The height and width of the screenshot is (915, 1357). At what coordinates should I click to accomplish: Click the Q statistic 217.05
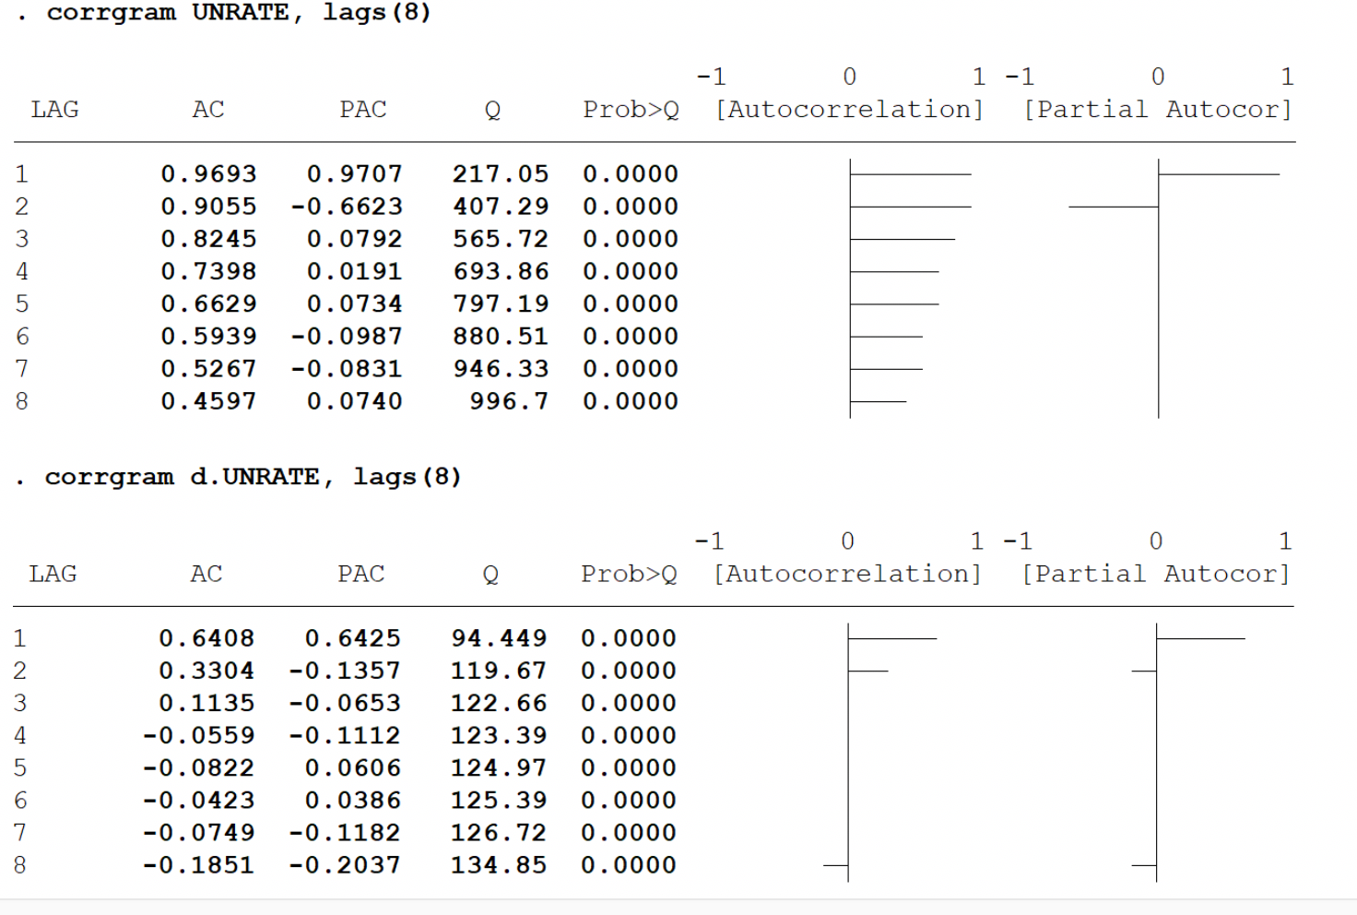click(x=501, y=174)
